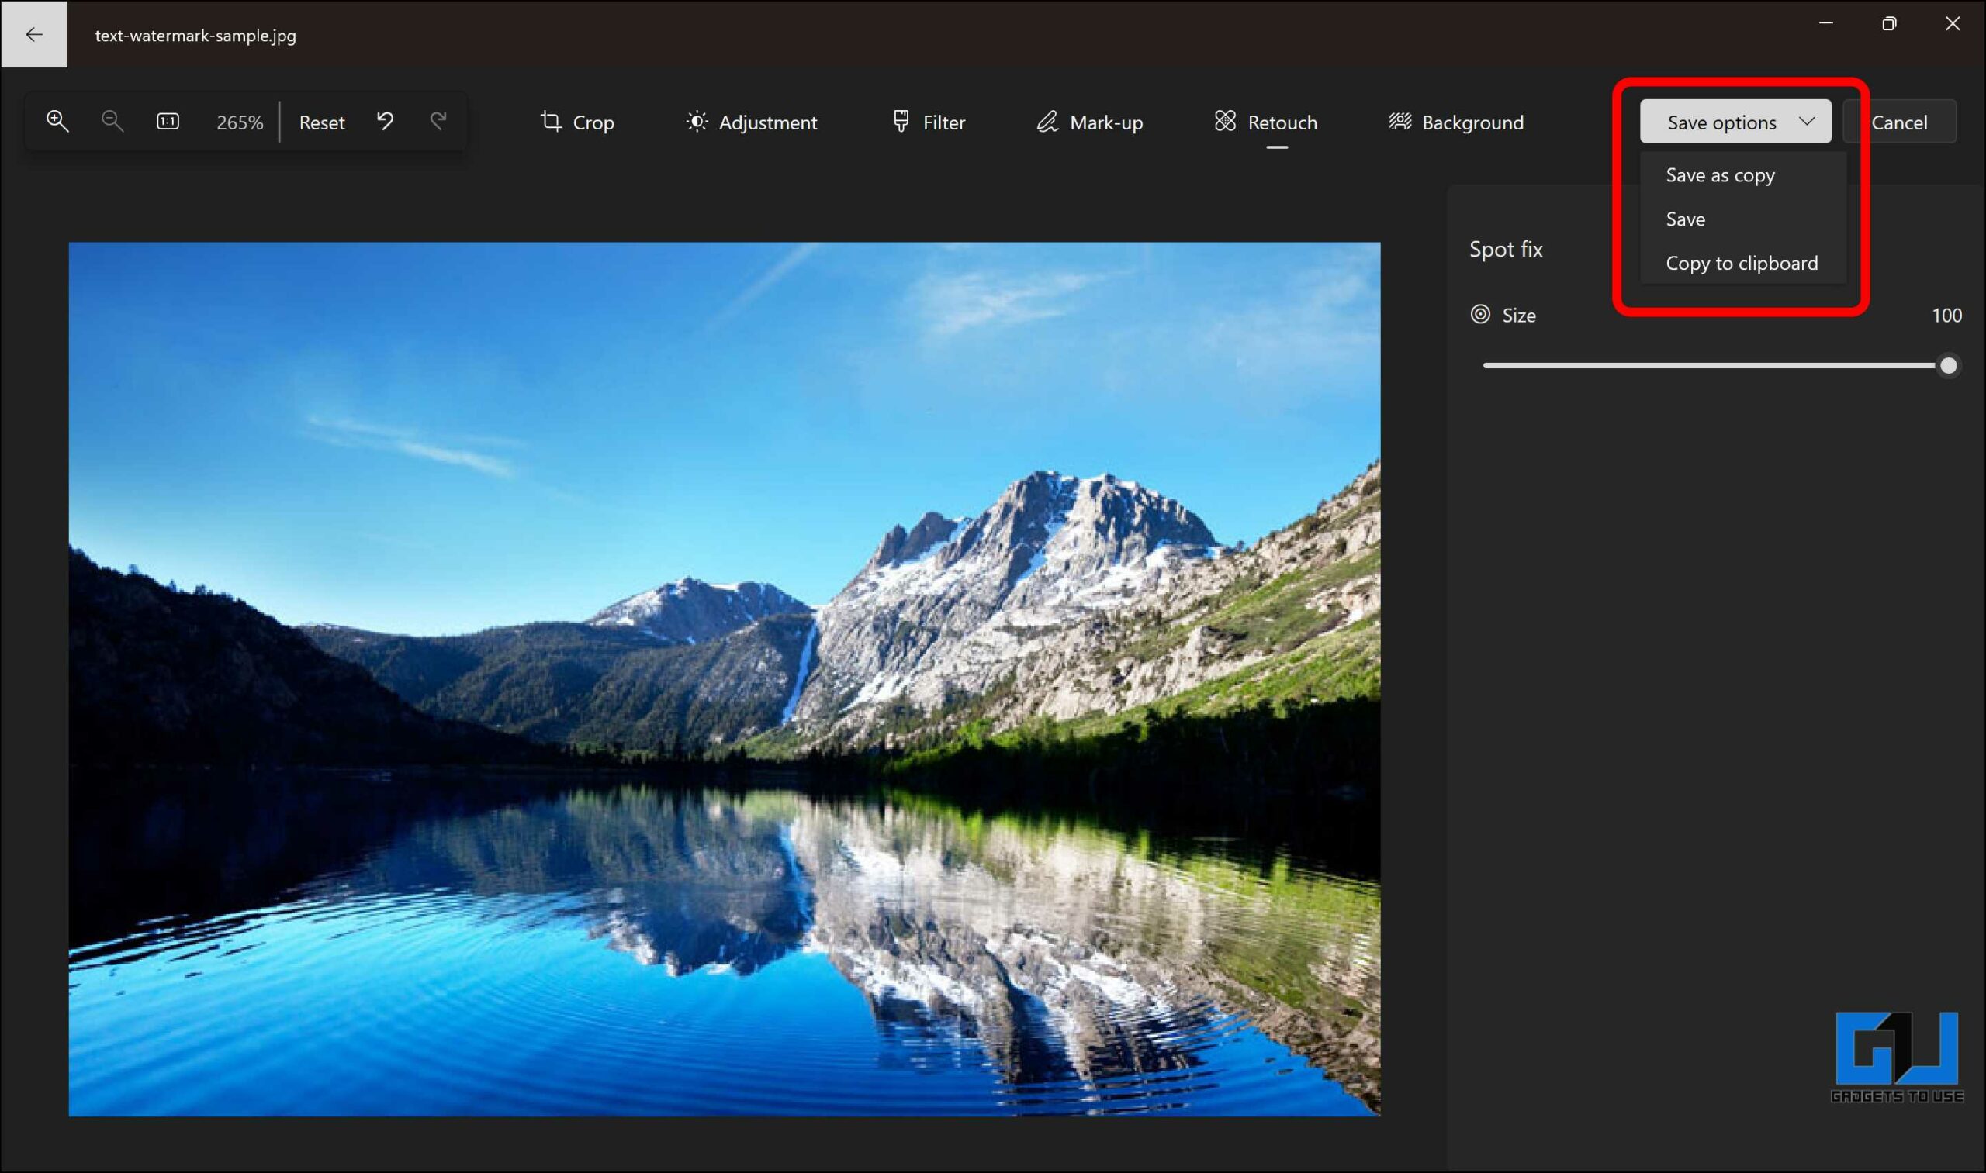Image resolution: width=1986 pixels, height=1173 pixels.
Task: Collapse the Save options dropdown
Action: 1735,122
